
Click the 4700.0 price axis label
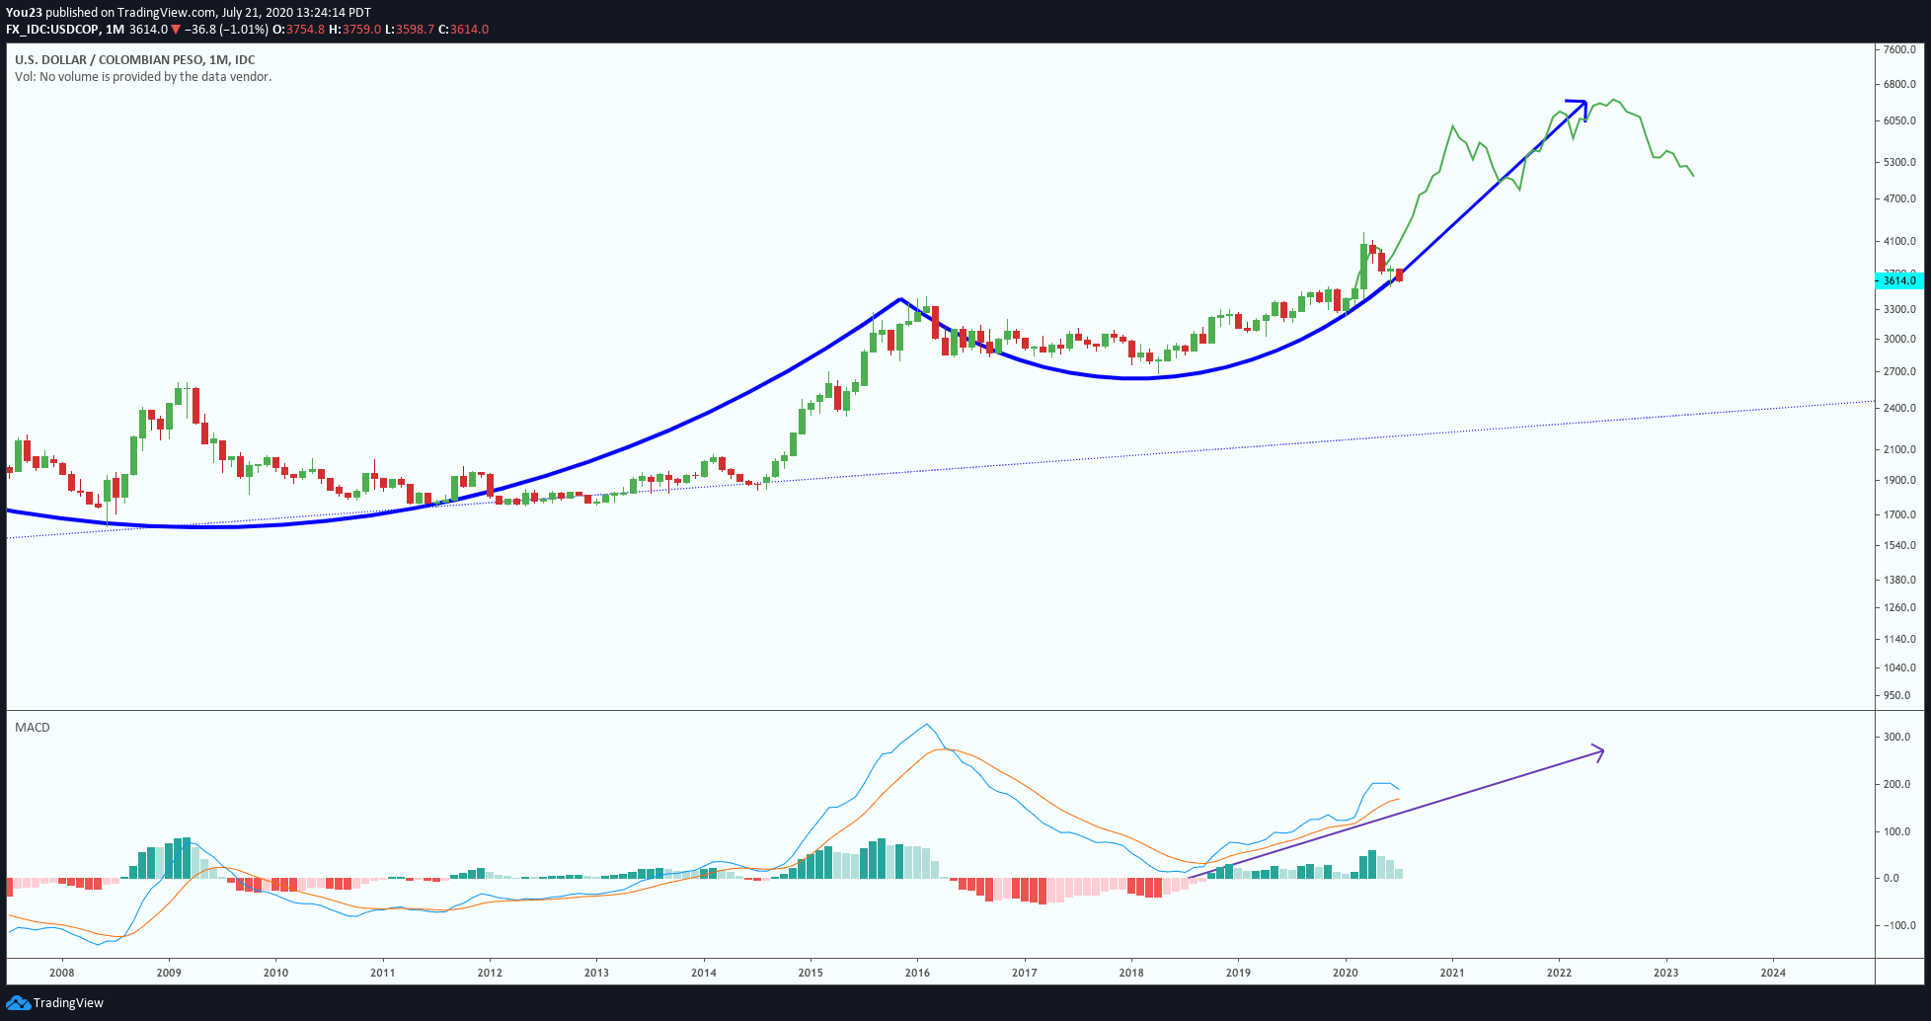click(1899, 199)
